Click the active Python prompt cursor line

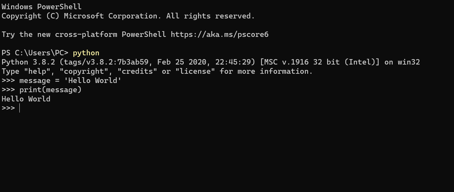[x=10, y=108]
